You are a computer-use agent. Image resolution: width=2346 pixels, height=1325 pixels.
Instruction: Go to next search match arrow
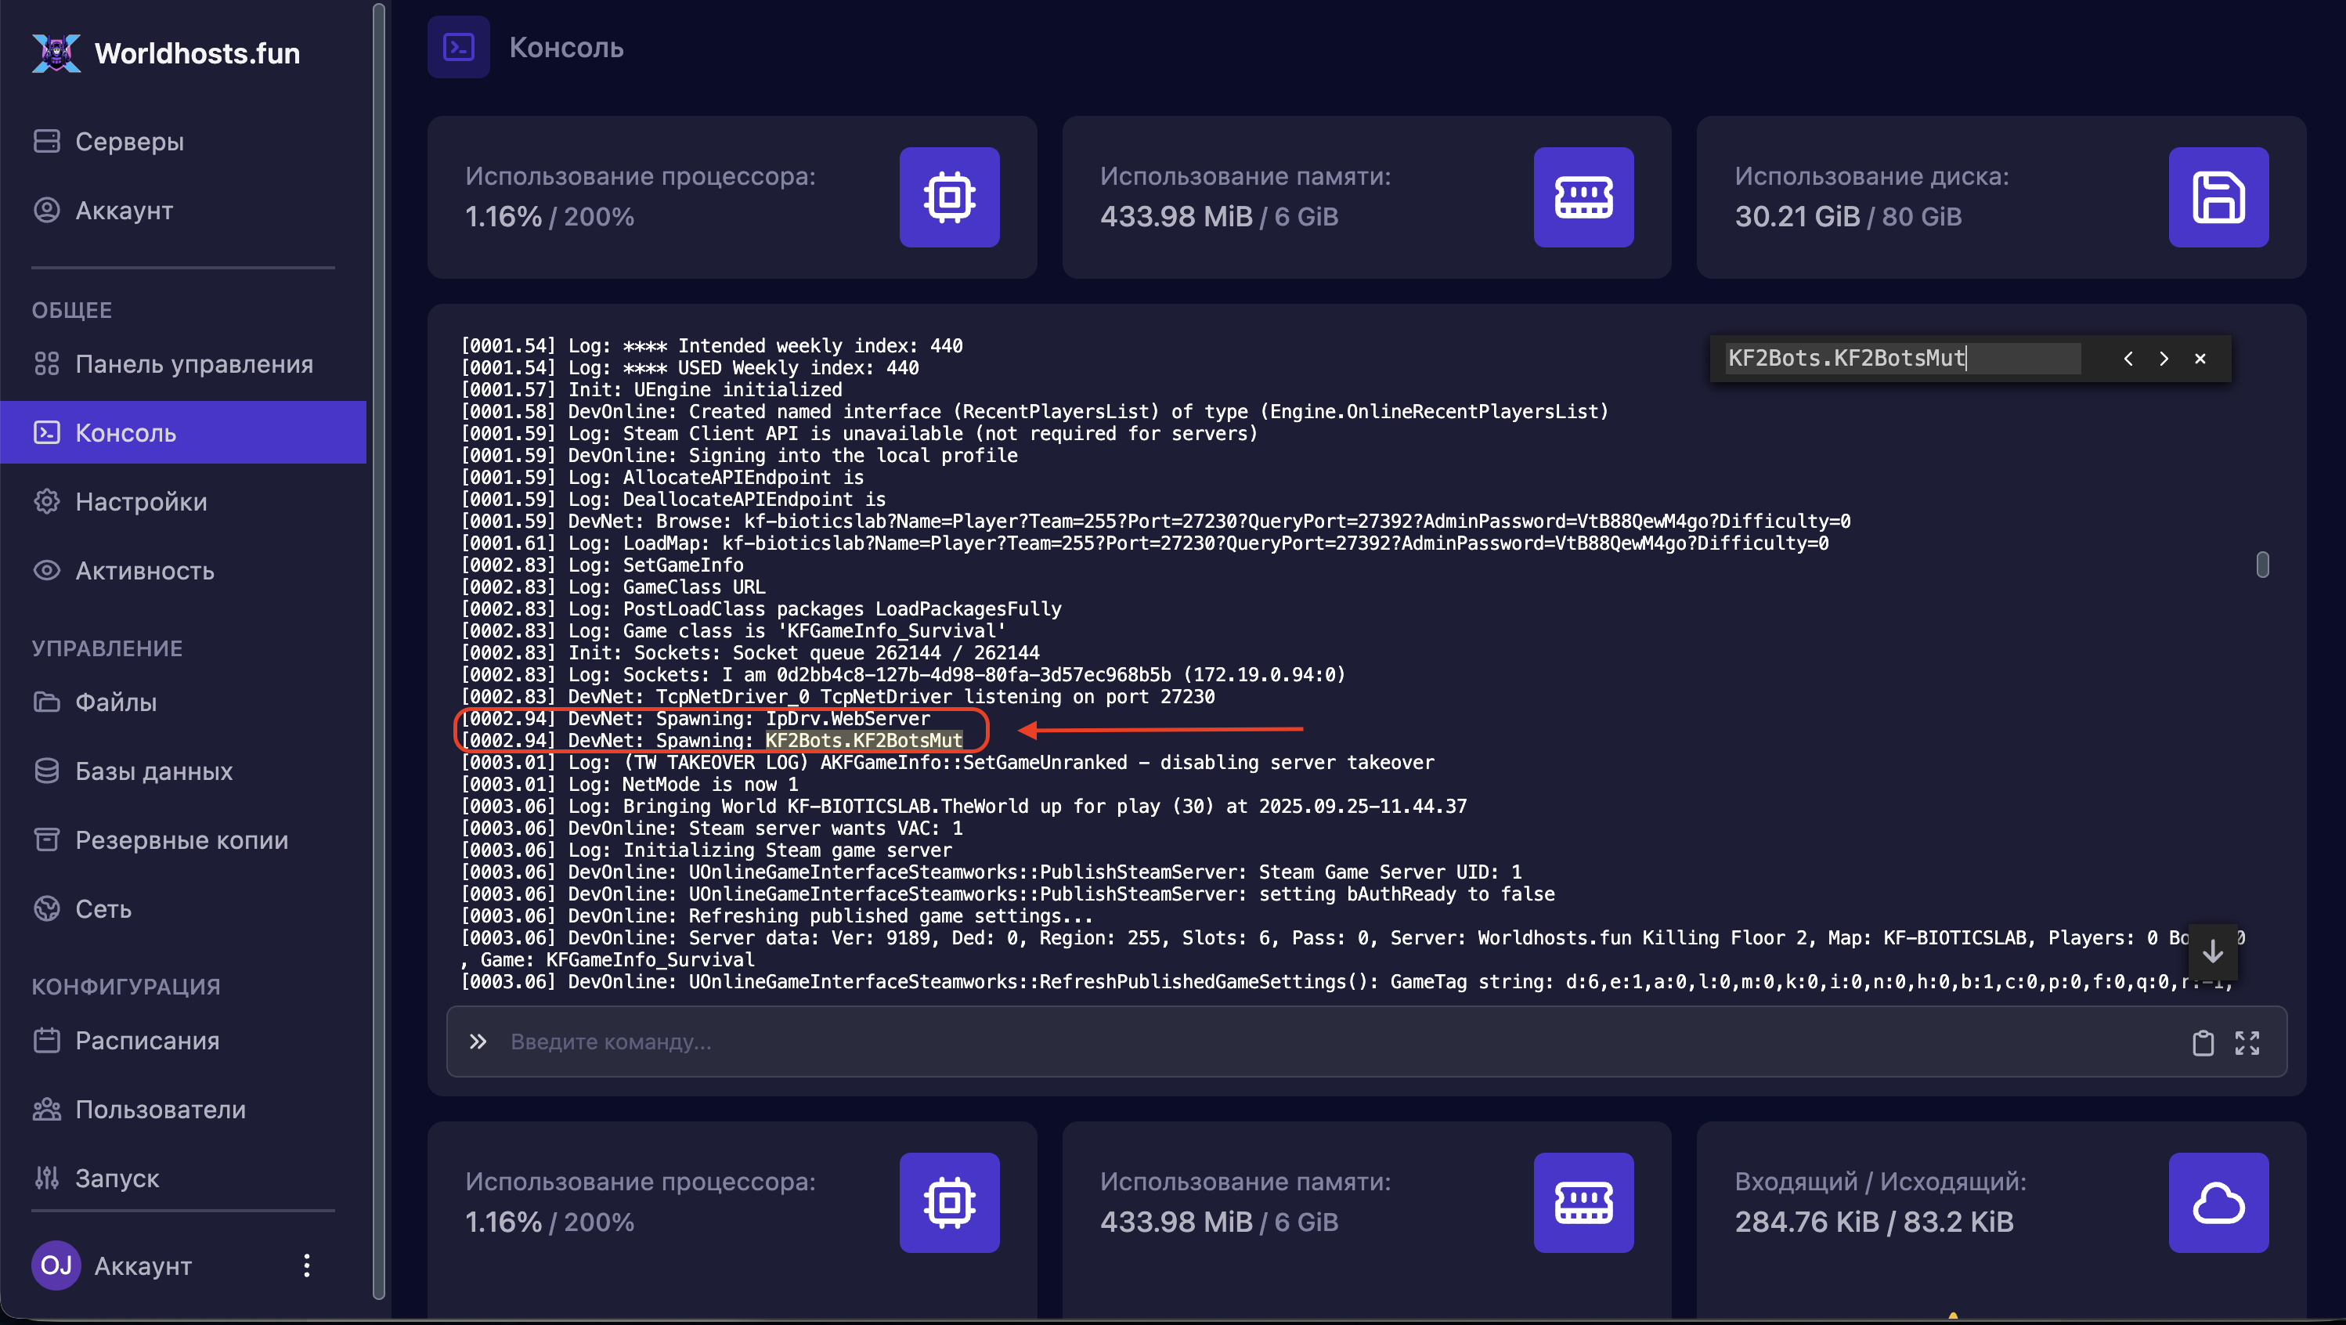click(x=2164, y=359)
